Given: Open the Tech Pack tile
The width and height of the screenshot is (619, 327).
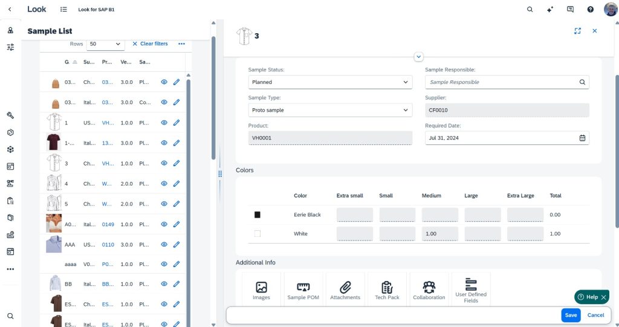Looking at the screenshot, I should [387, 290].
